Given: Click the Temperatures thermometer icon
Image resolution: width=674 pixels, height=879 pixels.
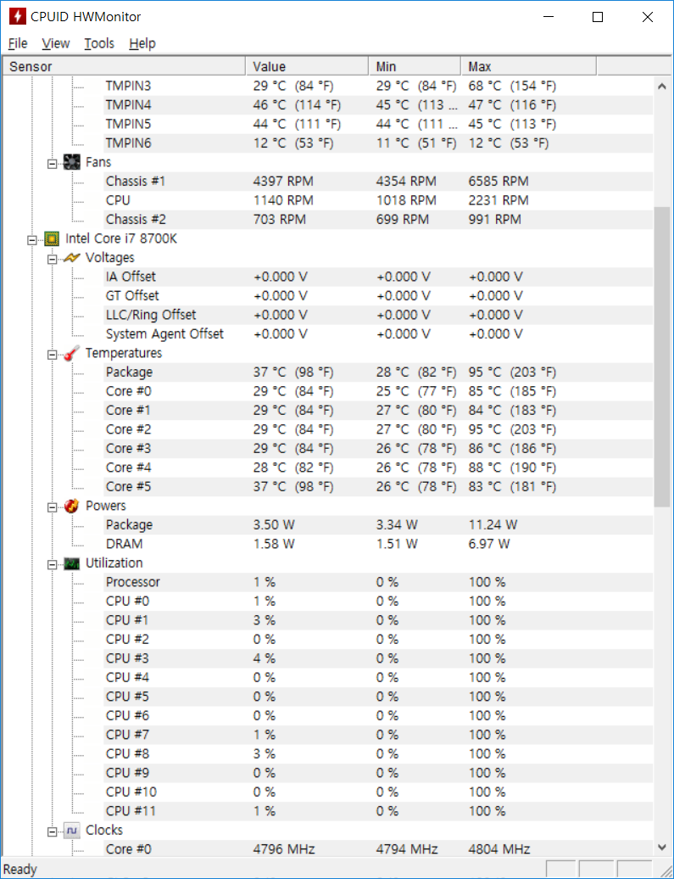Looking at the screenshot, I should [72, 353].
